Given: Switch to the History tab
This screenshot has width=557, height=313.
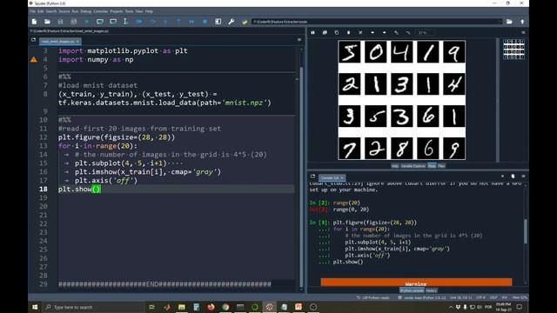Looking at the screenshot, I should tap(432, 290).
